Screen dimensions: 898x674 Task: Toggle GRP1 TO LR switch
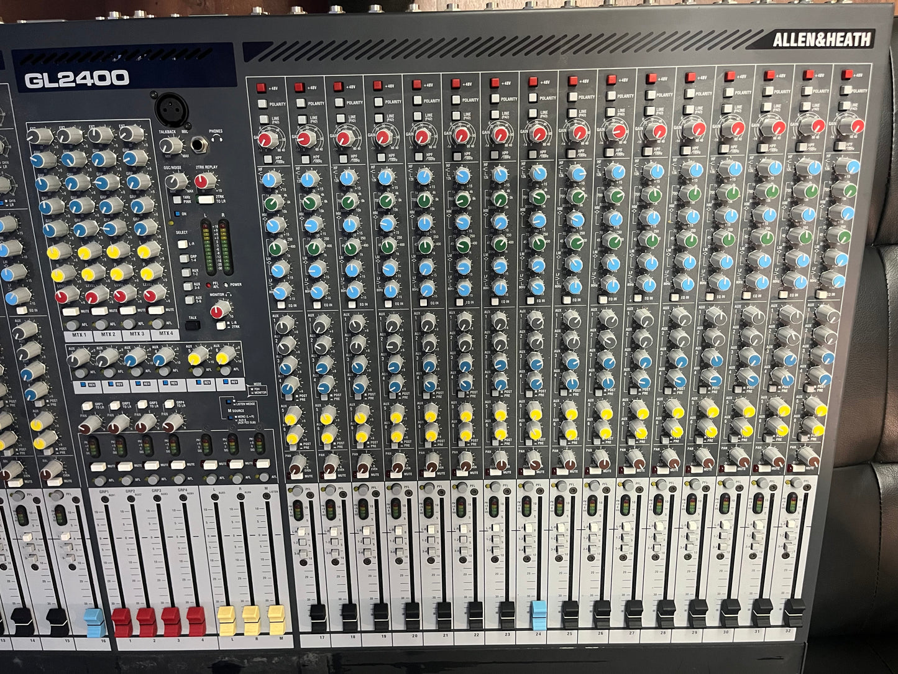[x=87, y=405]
